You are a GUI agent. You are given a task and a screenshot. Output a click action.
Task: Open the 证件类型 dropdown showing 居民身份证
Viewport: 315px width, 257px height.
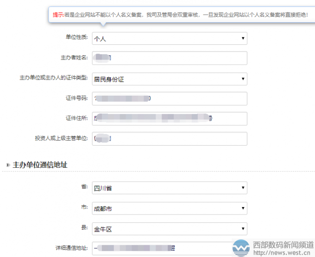(169, 79)
